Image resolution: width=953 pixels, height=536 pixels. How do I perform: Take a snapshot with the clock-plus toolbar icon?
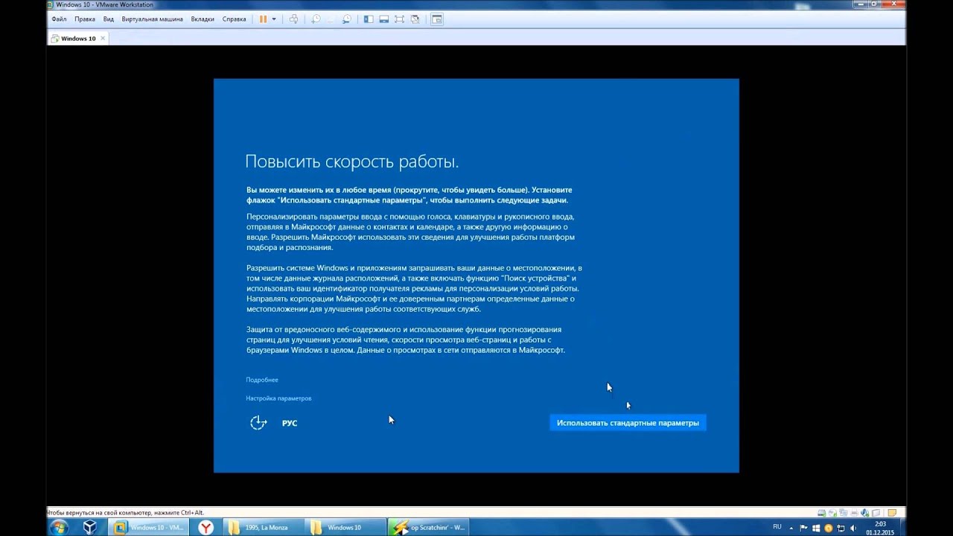tap(316, 19)
